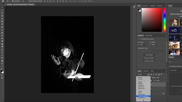Toggle adjustment layer filter icon
Viewport: 182px width, 102px height.
151,75
